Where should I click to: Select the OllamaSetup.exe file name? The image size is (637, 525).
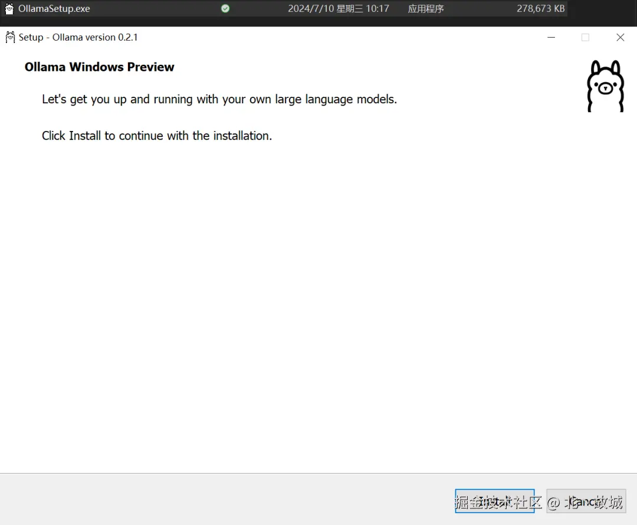tap(54, 8)
